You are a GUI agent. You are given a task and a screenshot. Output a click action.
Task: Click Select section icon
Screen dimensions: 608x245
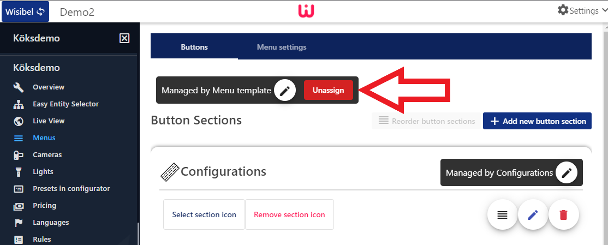(x=204, y=214)
